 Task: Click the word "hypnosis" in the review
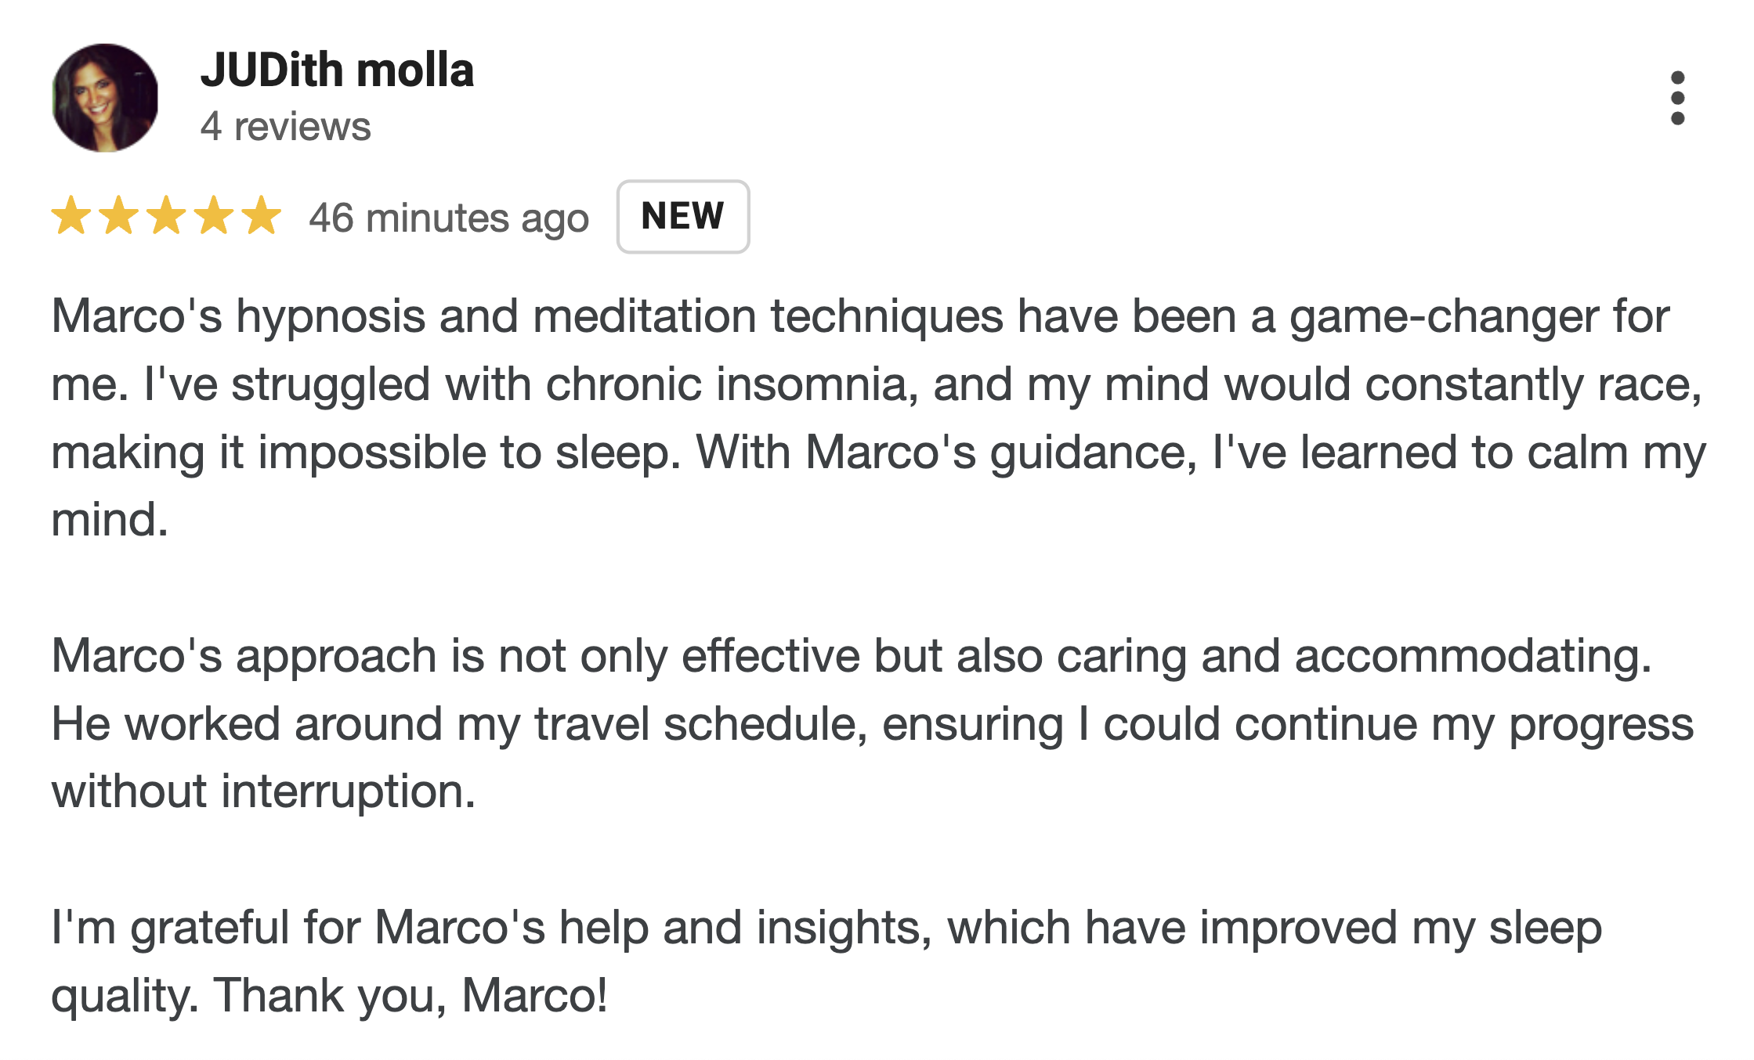[x=331, y=318]
